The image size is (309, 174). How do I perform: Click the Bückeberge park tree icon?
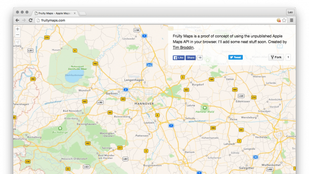coord(60,128)
